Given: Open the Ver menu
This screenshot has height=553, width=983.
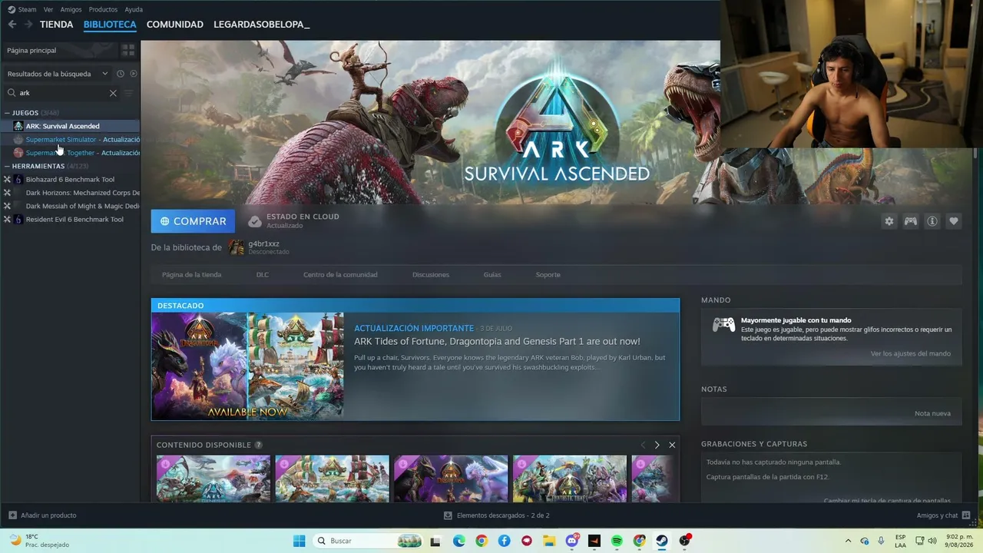Looking at the screenshot, I should tap(48, 9).
